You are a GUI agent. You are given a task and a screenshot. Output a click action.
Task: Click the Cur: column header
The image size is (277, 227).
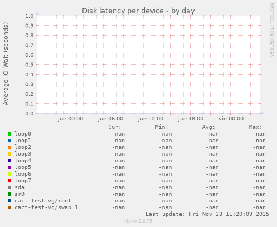[x=115, y=127]
